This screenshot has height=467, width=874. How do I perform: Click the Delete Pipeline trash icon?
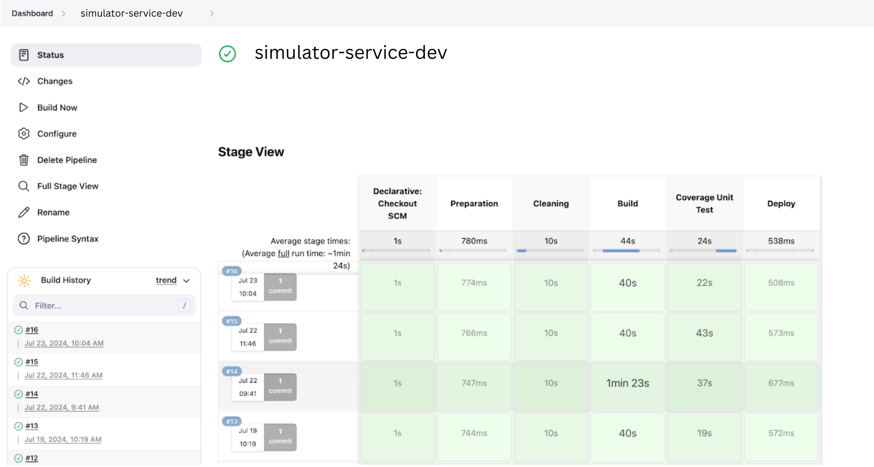[x=24, y=160]
